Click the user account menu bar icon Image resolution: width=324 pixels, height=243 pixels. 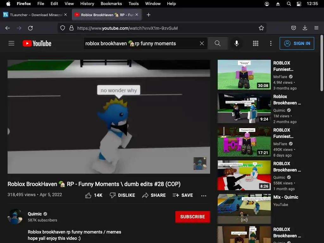(267, 4)
